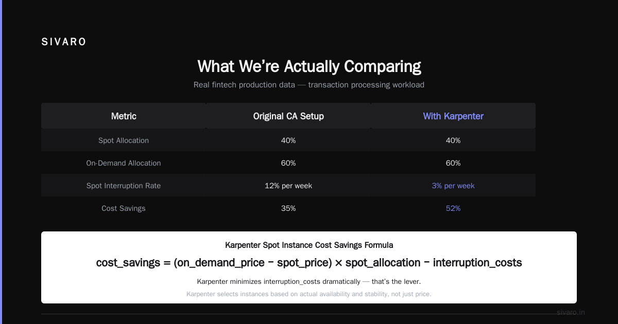Click the line "Karpenter minimizes interruption_costs dramatically"

tap(309, 282)
